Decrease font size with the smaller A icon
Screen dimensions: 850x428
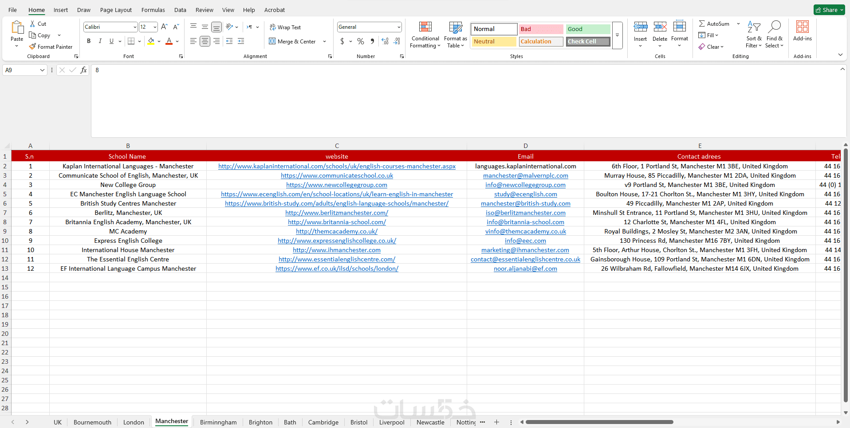[x=176, y=27]
